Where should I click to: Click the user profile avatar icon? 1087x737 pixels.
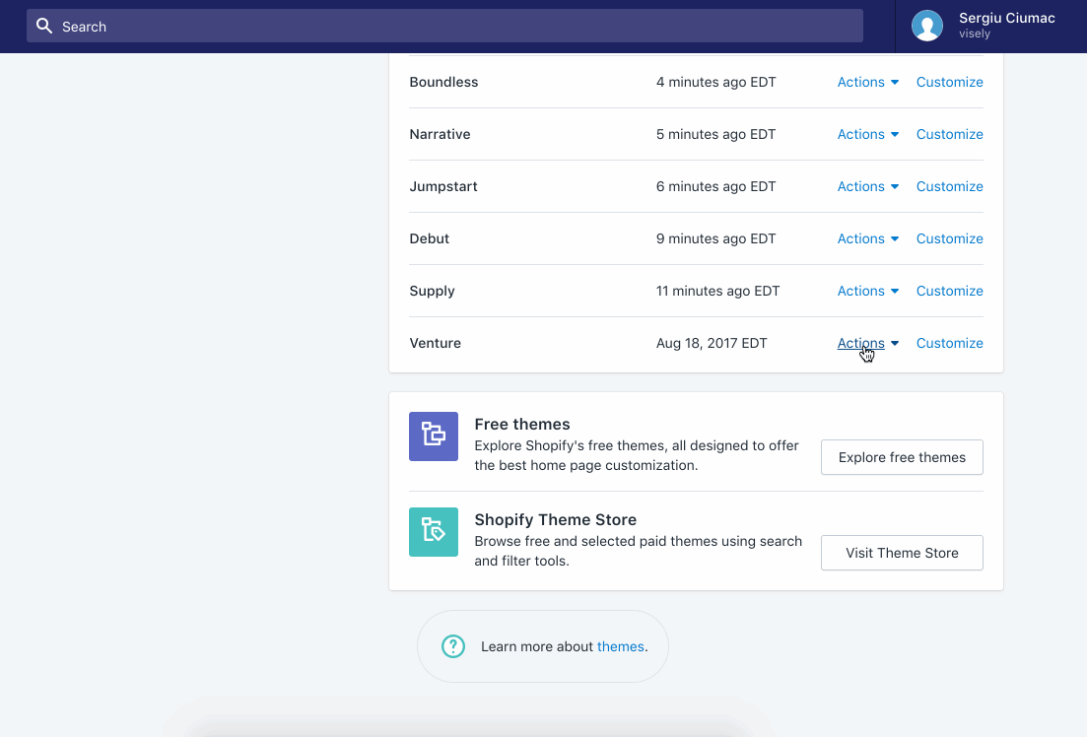tap(926, 27)
